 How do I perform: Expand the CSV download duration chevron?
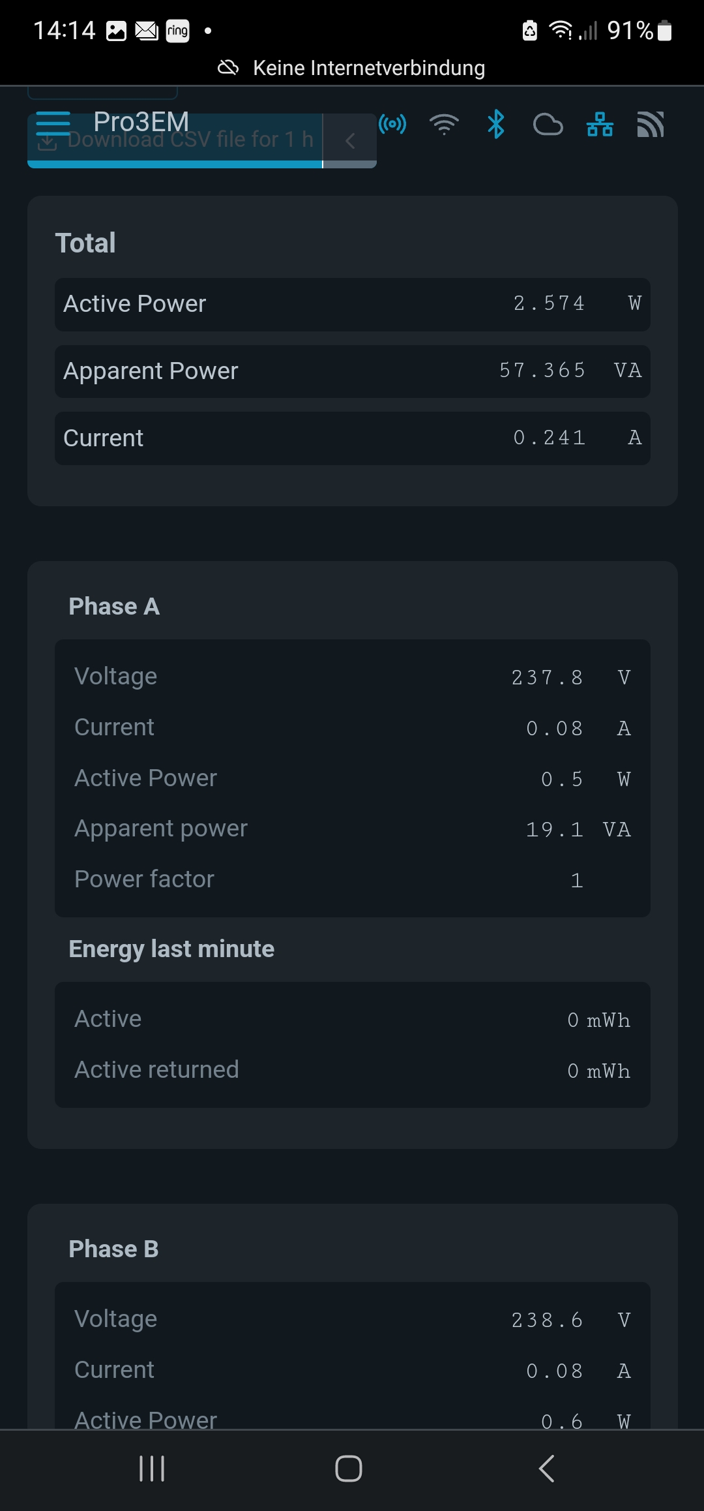tap(350, 140)
